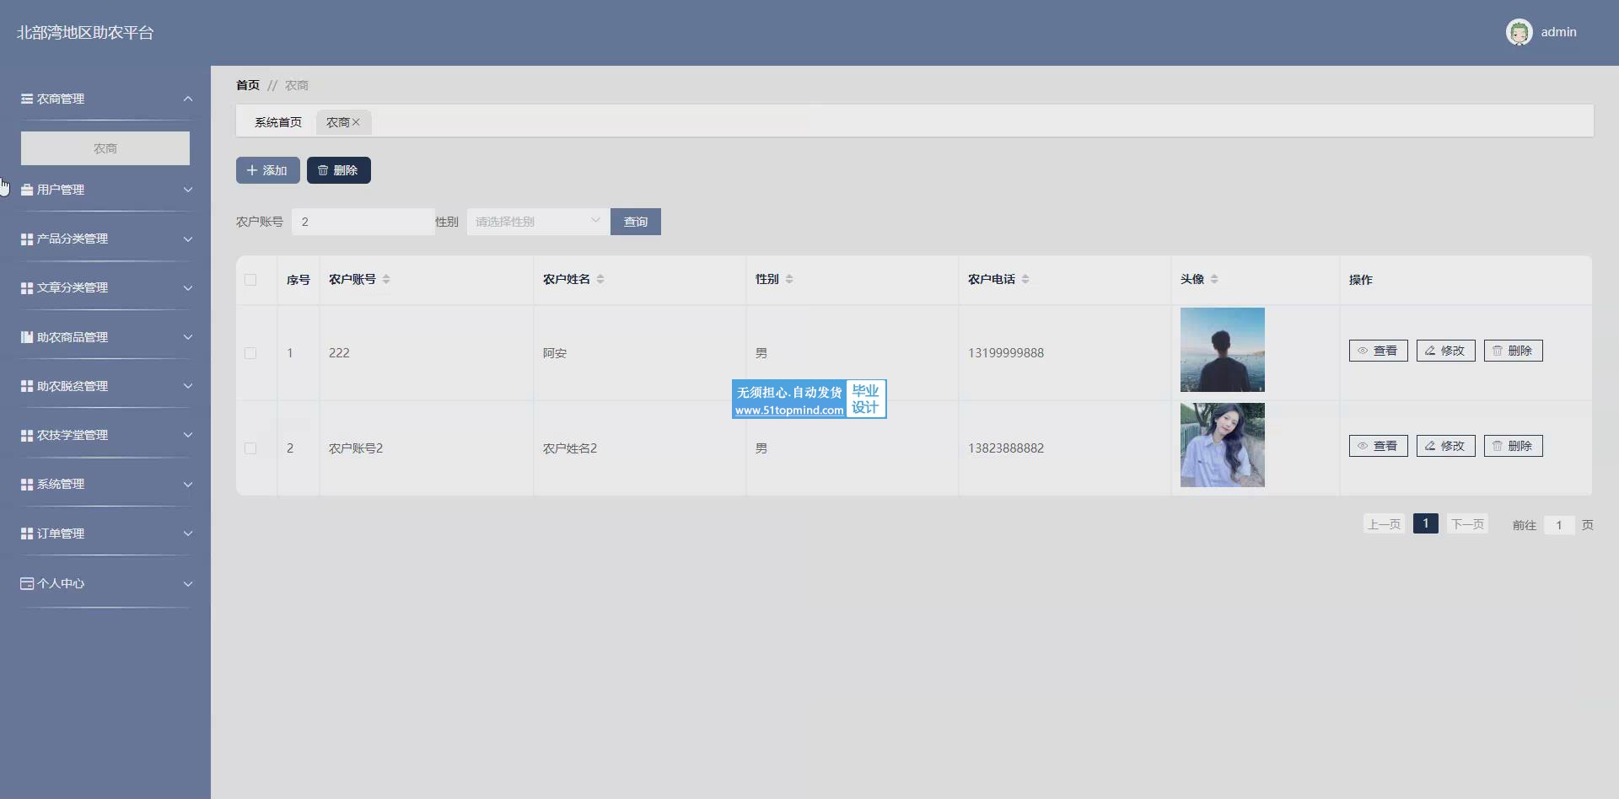Expand the 订单管理 sidebar menu
1619x799 pixels.
coord(105,534)
